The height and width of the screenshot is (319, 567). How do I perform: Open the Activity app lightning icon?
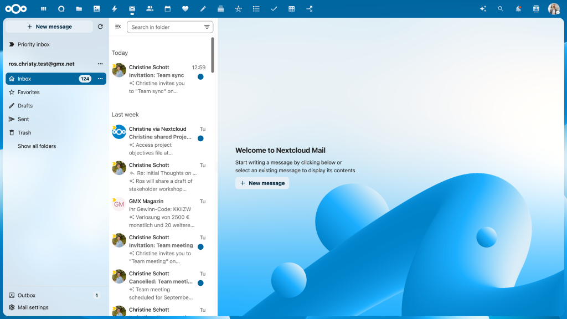point(115,8)
